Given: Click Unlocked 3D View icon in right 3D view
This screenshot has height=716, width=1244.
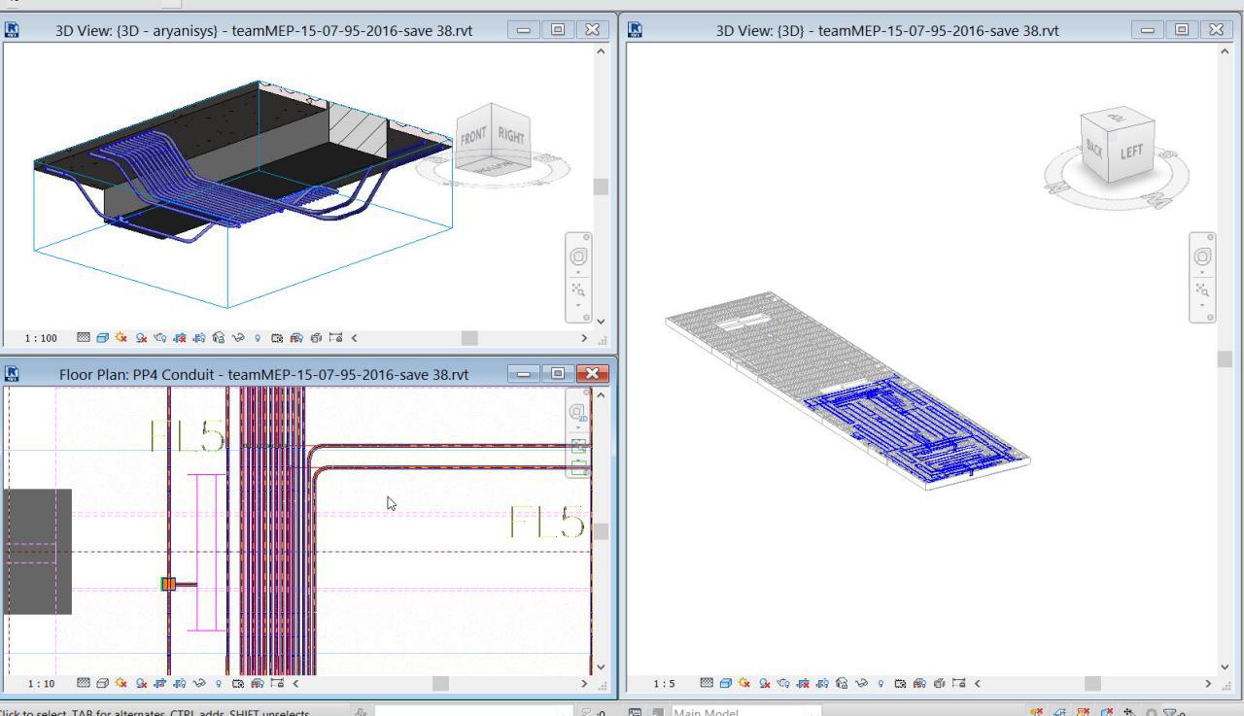Looking at the screenshot, I should (x=842, y=683).
